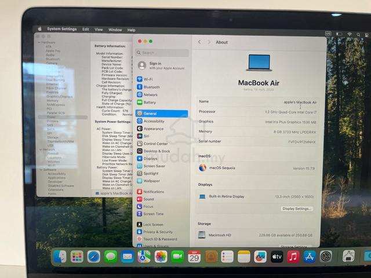Open the Help menu

tap(132, 30)
